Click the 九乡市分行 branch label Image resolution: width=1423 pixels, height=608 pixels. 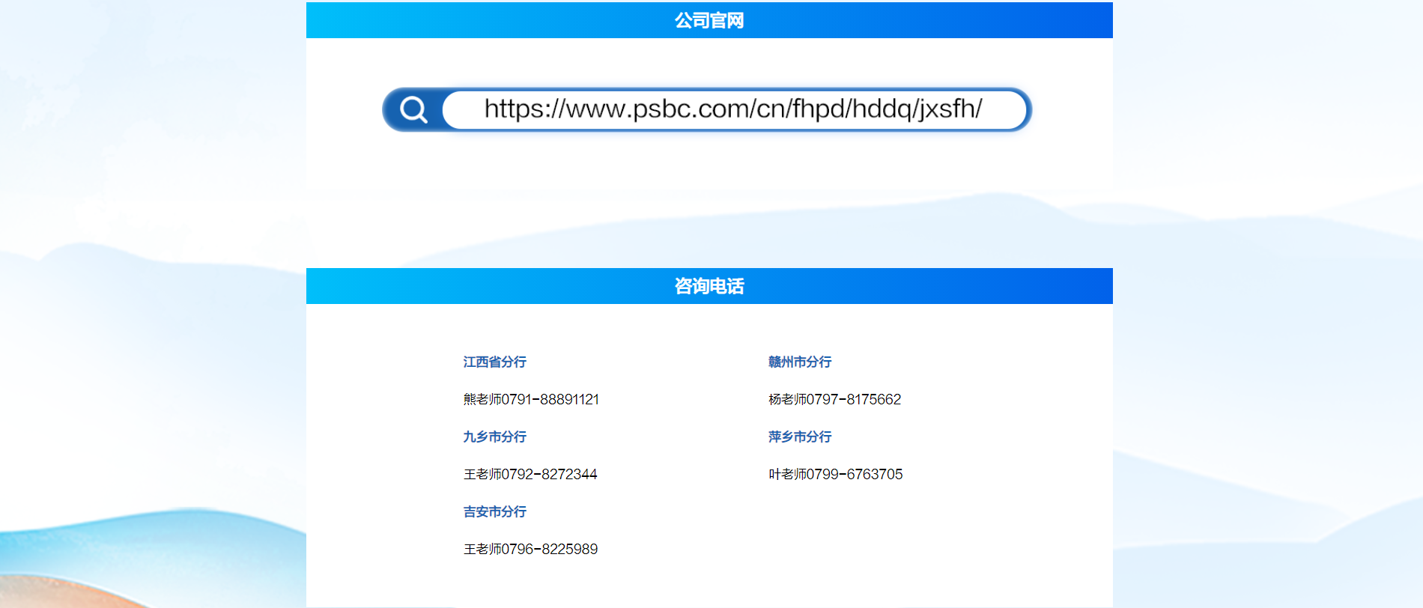[x=495, y=437]
